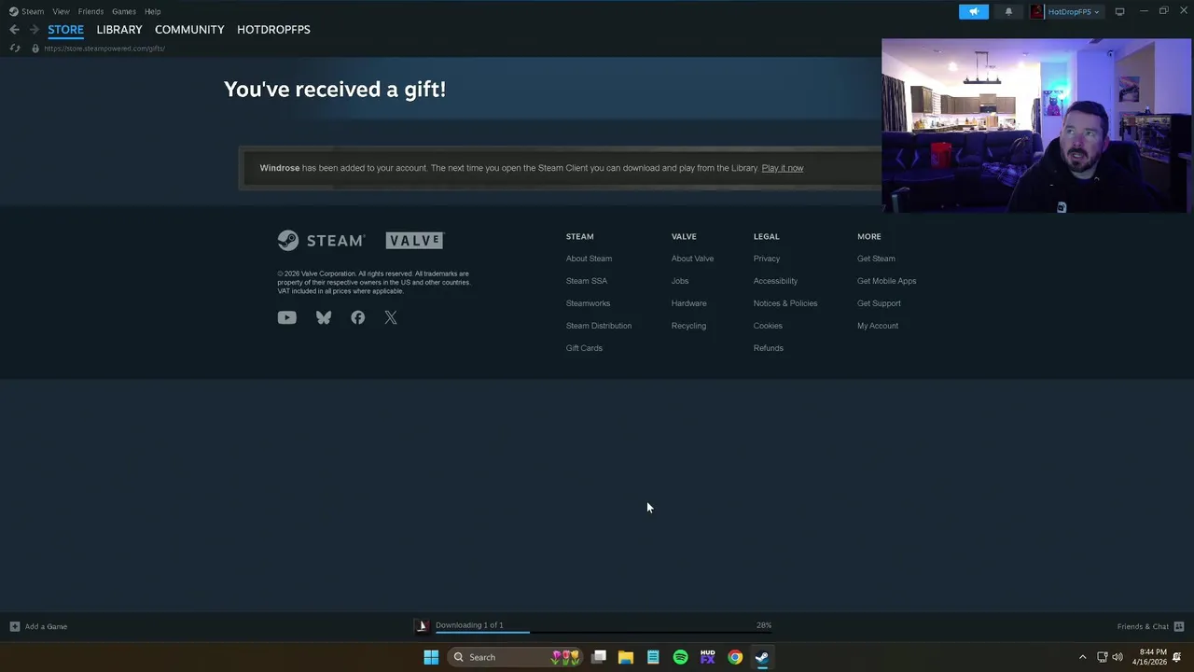Click the downloading game icon in status bar
The height and width of the screenshot is (672, 1194).
422,625
